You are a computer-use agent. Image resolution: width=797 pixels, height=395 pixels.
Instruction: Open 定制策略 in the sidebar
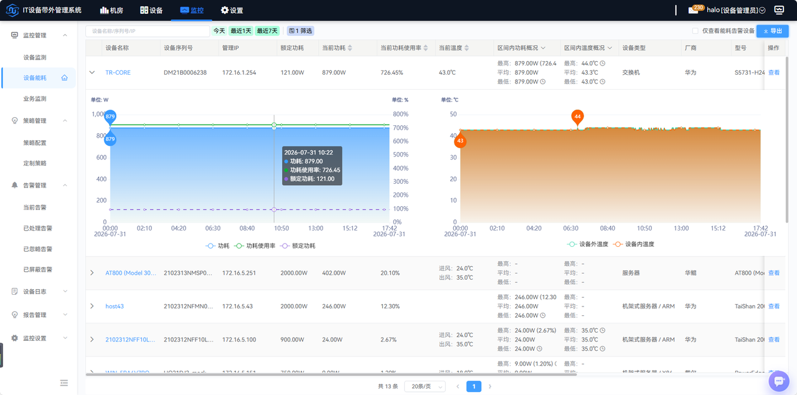point(35,163)
